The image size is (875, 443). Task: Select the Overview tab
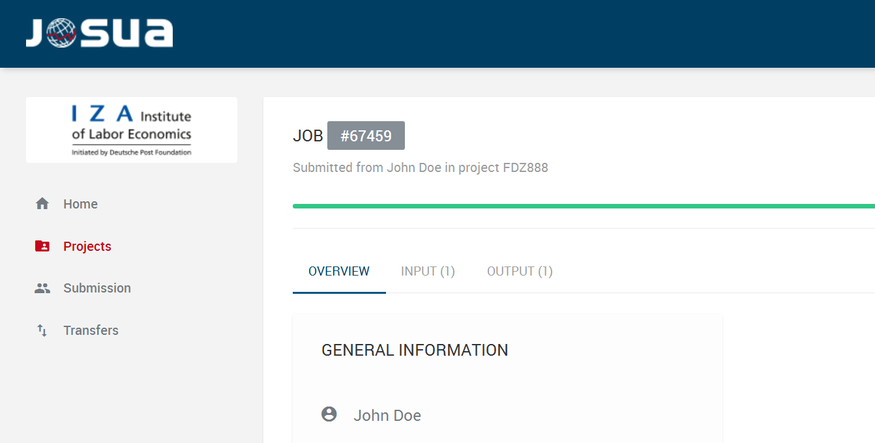pyautogui.click(x=339, y=272)
